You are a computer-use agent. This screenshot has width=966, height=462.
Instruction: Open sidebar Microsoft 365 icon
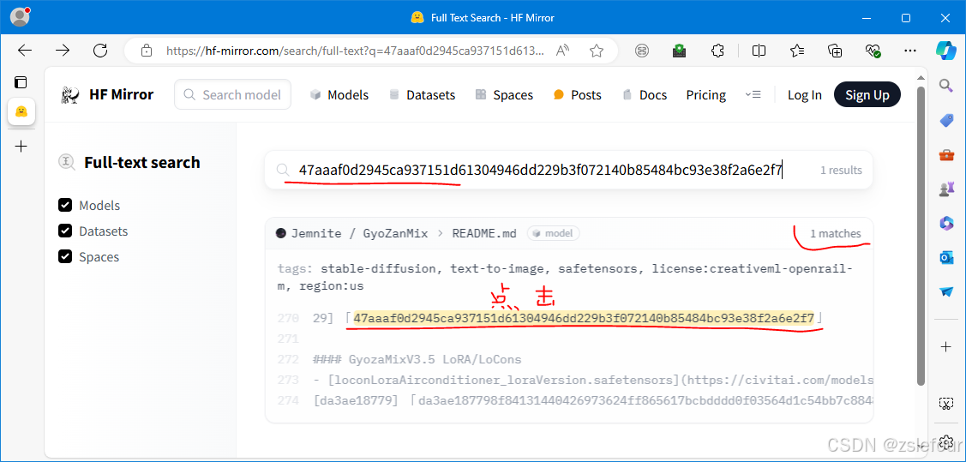click(x=946, y=224)
